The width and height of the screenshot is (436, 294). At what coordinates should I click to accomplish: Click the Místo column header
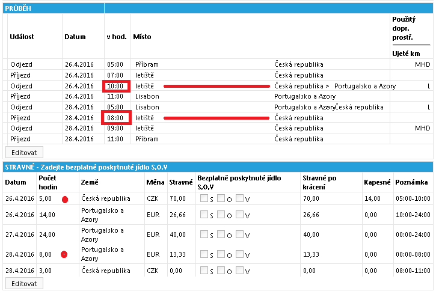tap(142, 37)
